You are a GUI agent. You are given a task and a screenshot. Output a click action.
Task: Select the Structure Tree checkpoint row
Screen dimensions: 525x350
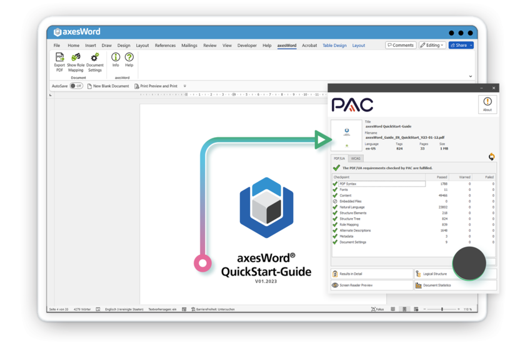pyautogui.click(x=414, y=219)
